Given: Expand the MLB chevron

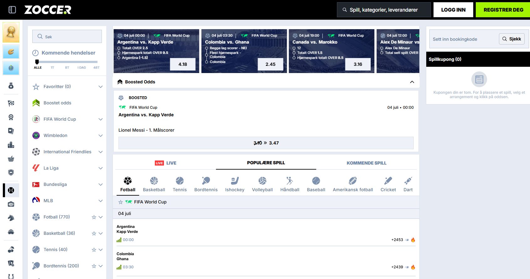Looking at the screenshot, I should [x=100, y=201].
